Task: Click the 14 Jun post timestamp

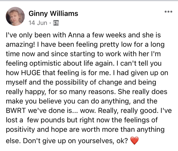Action: (38, 23)
